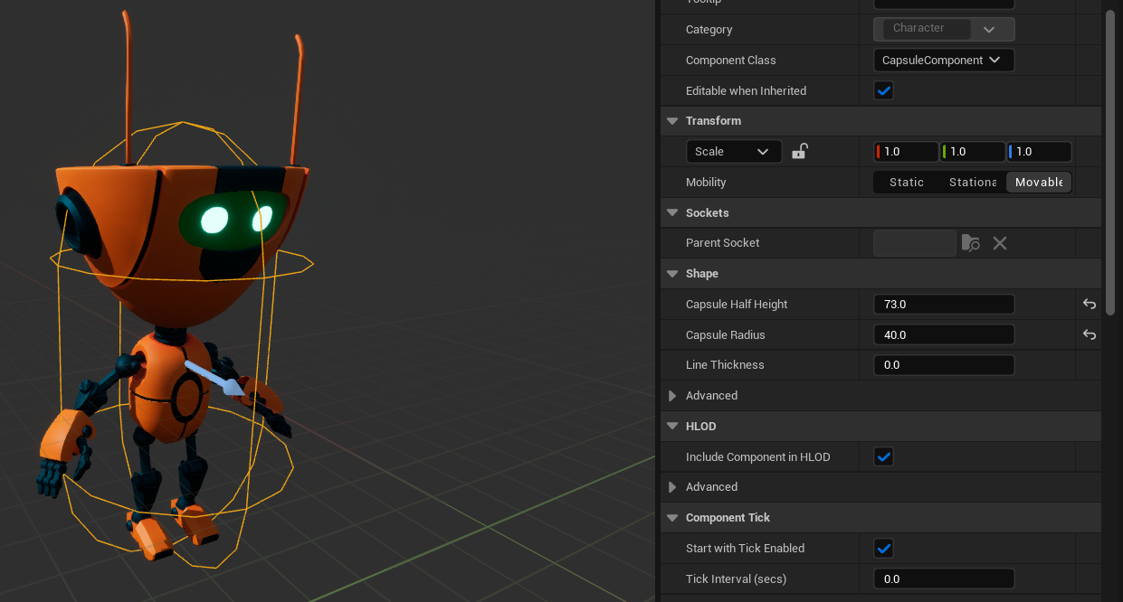Reset Capsule Half Height to default
1123x602 pixels.
click(x=1090, y=305)
